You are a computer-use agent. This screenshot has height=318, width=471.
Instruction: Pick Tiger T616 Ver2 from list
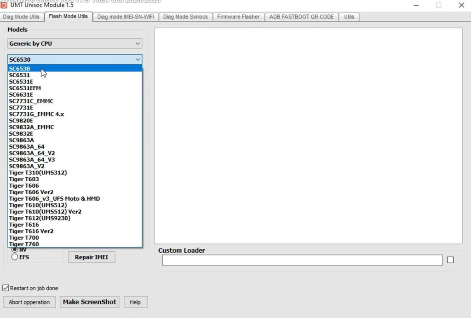75,231
